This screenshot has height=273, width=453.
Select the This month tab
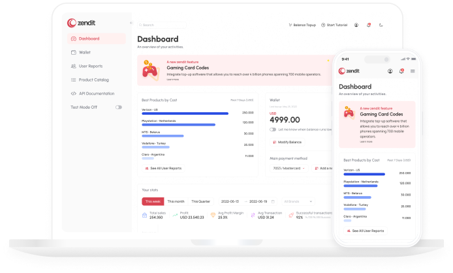[x=176, y=201]
